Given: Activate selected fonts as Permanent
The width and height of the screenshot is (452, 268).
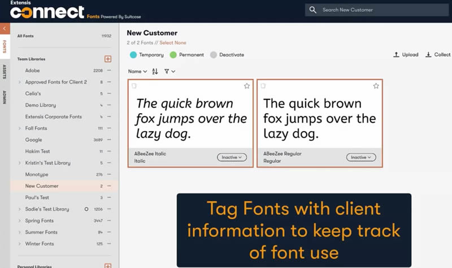Looking at the screenshot, I should pyautogui.click(x=187, y=55).
